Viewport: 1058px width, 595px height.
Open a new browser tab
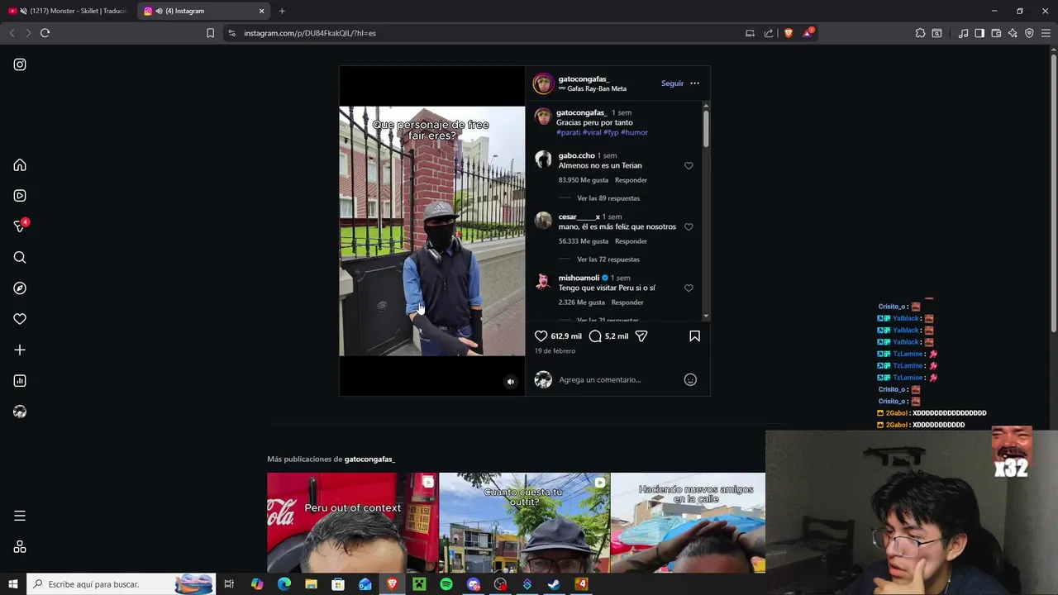[x=282, y=11]
